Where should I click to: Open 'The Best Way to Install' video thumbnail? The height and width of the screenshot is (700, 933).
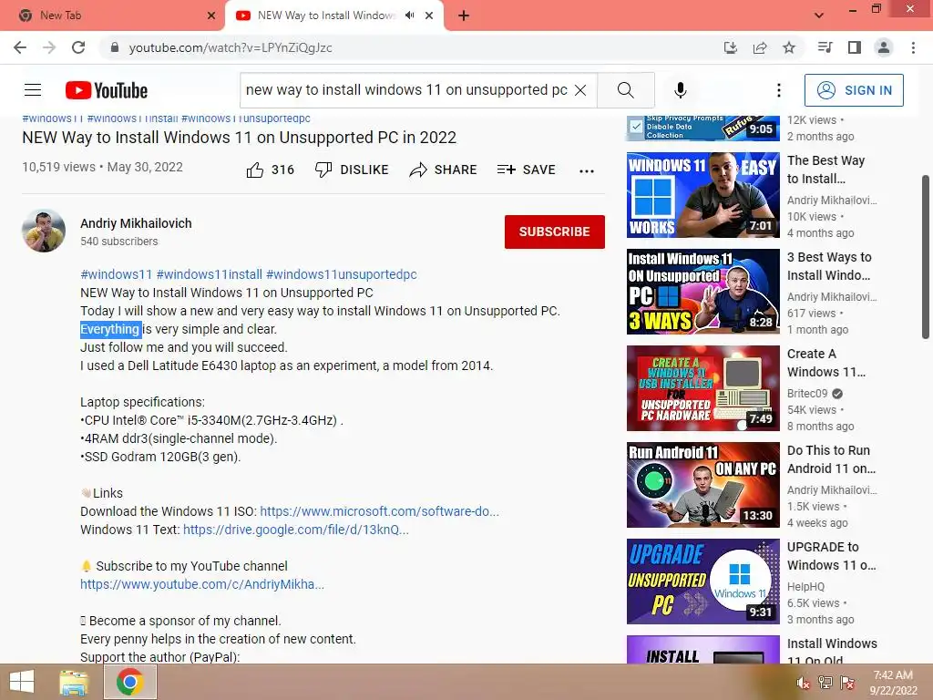(702, 195)
